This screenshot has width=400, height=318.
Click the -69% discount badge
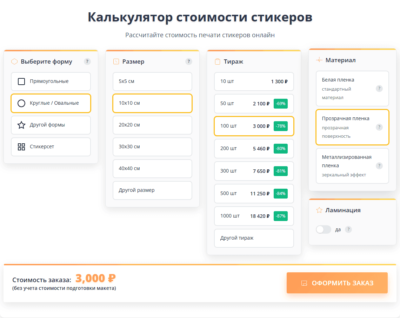click(281, 103)
